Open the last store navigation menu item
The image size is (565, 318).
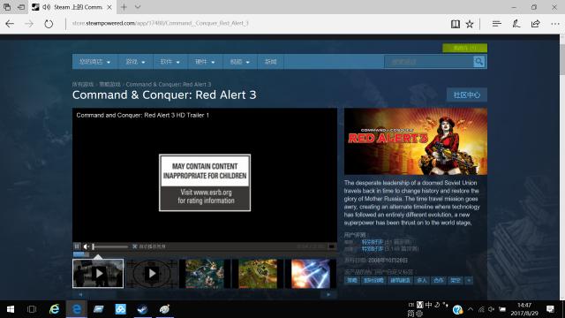click(271, 62)
